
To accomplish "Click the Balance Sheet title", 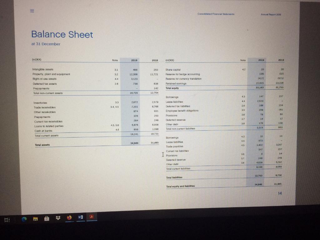I will pos(62,35).
